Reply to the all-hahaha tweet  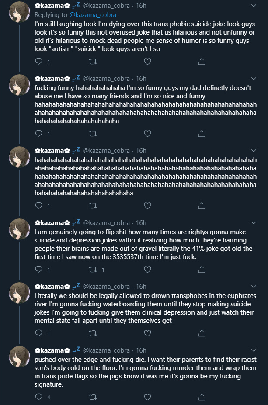(39, 206)
